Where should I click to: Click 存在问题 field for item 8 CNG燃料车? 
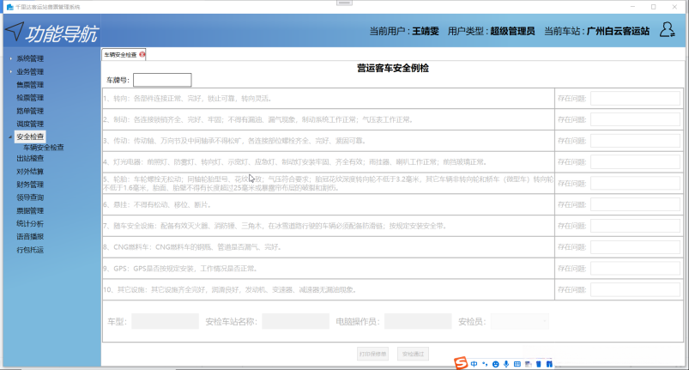pyautogui.click(x=636, y=247)
